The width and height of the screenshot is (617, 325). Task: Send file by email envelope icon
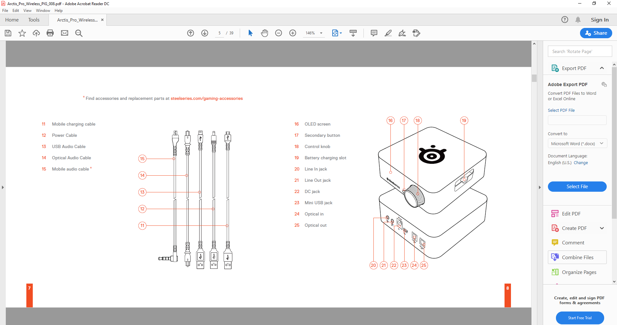(65, 33)
